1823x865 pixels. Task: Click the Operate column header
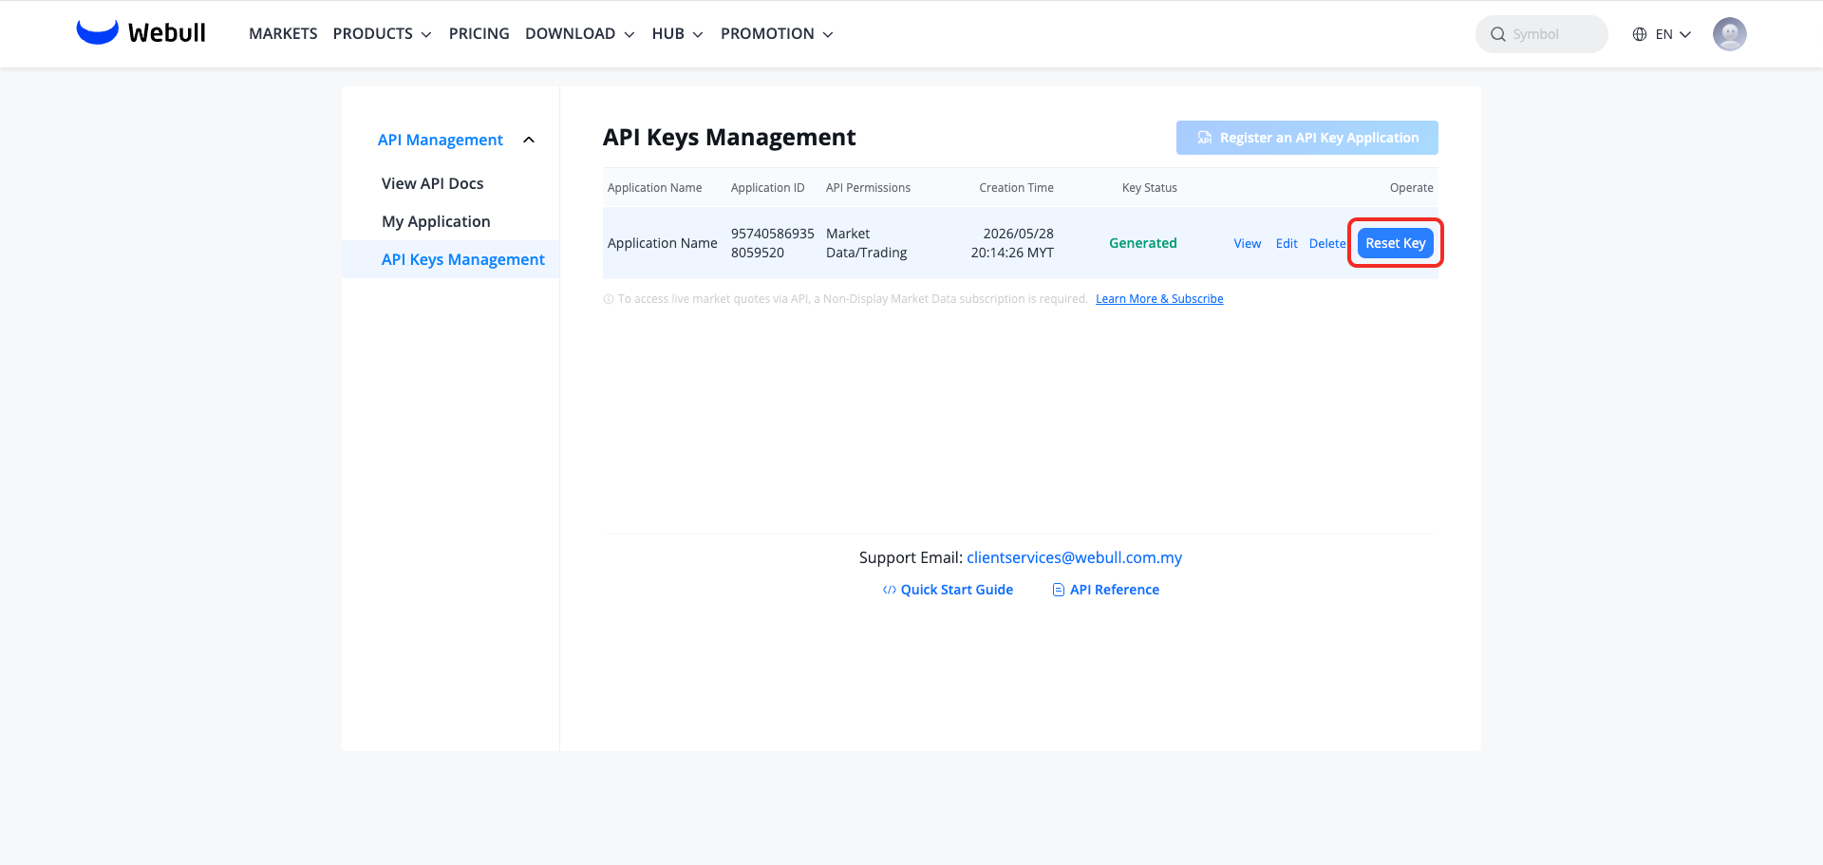[1412, 188]
